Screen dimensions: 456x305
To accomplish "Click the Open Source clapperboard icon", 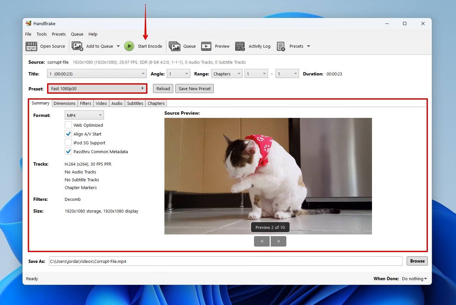I will (31, 46).
